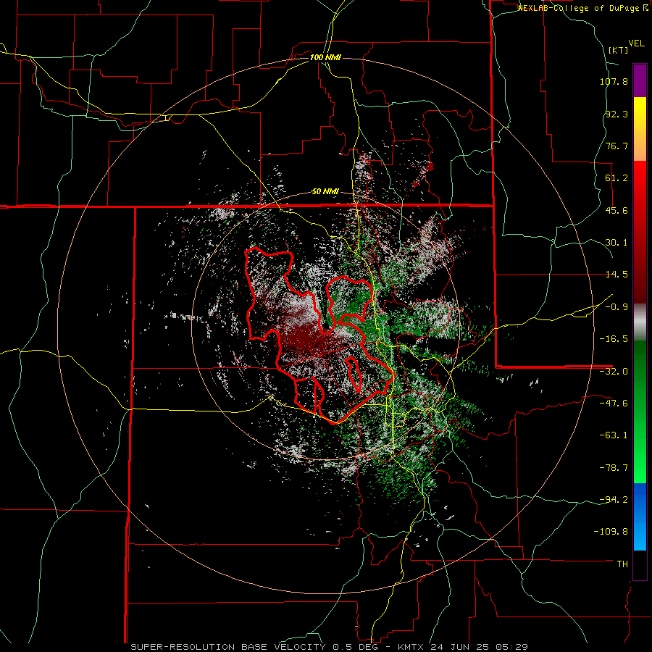This screenshot has width=652, height=652.
Task: Click the -78.7 legend value
Action: pos(614,468)
